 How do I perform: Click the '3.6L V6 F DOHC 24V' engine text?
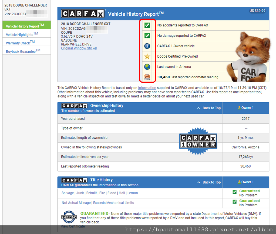(77, 37)
